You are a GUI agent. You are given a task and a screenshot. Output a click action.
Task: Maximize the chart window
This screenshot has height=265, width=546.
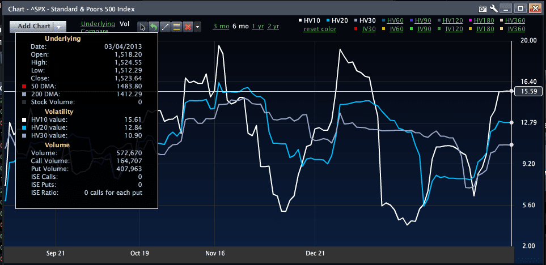521,8
